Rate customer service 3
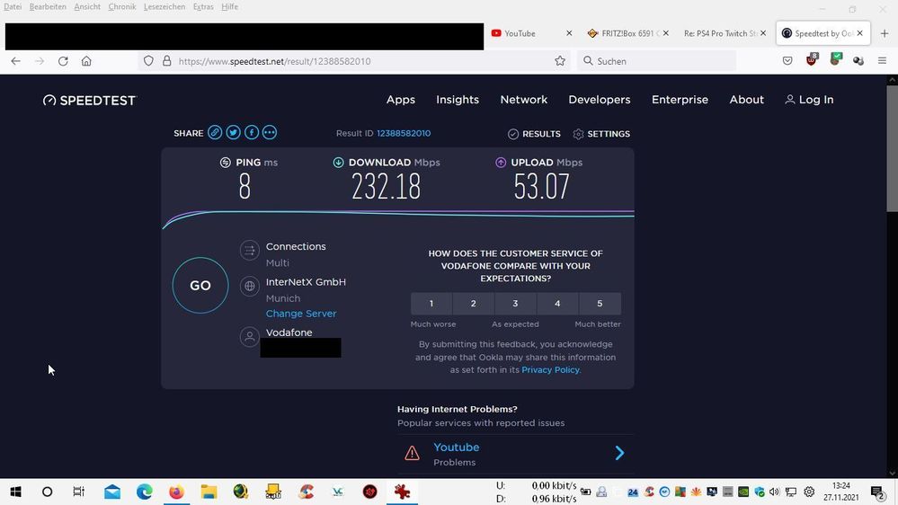The width and height of the screenshot is (898, 505). pyautogui.click(x=515, y=304)
